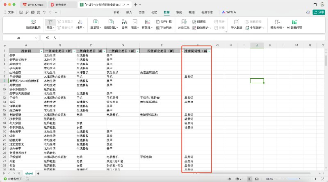
Task: Click the select-all corner of the grid
Action: pos(5,45)
